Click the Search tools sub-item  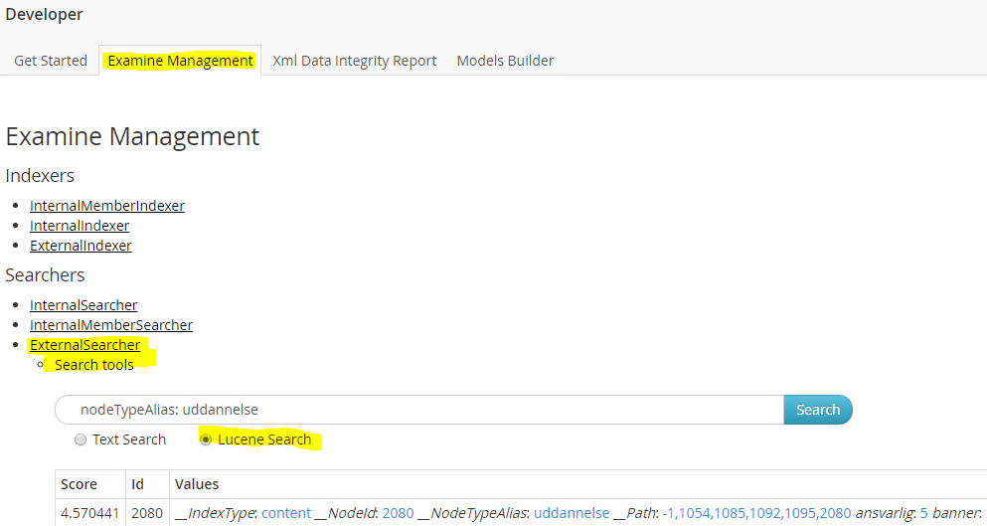point(93,365)
